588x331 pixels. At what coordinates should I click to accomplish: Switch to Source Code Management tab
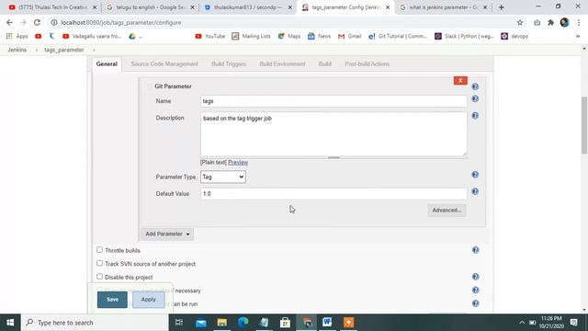164,63
